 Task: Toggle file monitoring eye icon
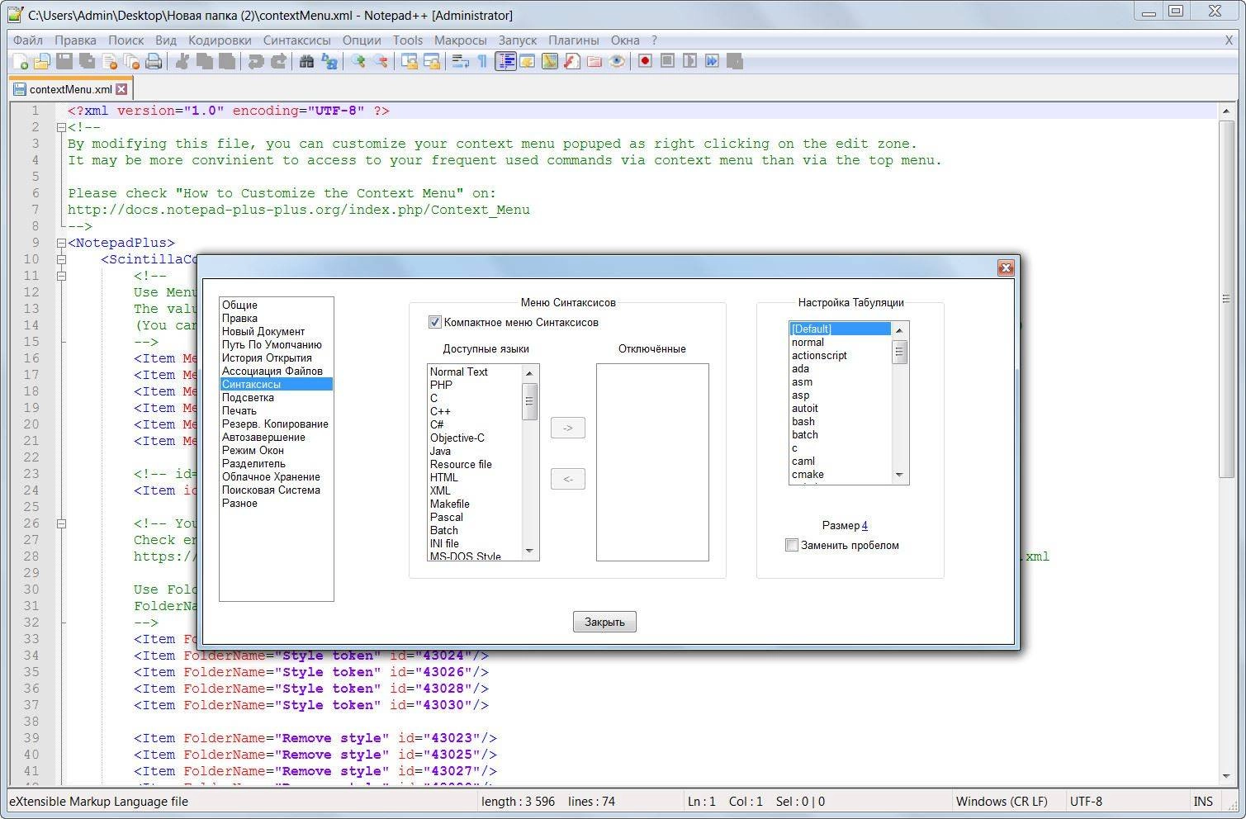click(x=617, y=61)
